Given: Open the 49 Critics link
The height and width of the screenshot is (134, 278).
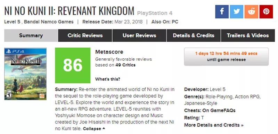Looking at the screenshot, I should tap(125, 65).
